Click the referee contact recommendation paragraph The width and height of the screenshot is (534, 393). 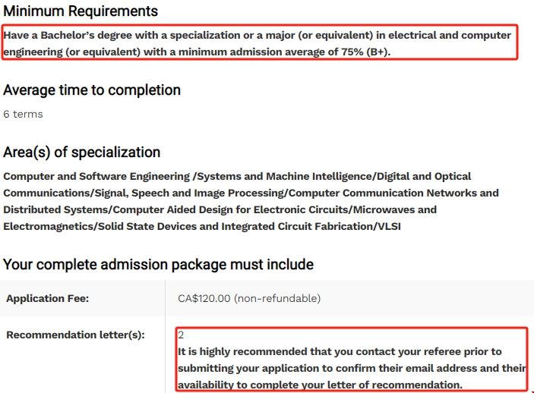(x=351, y=368)
